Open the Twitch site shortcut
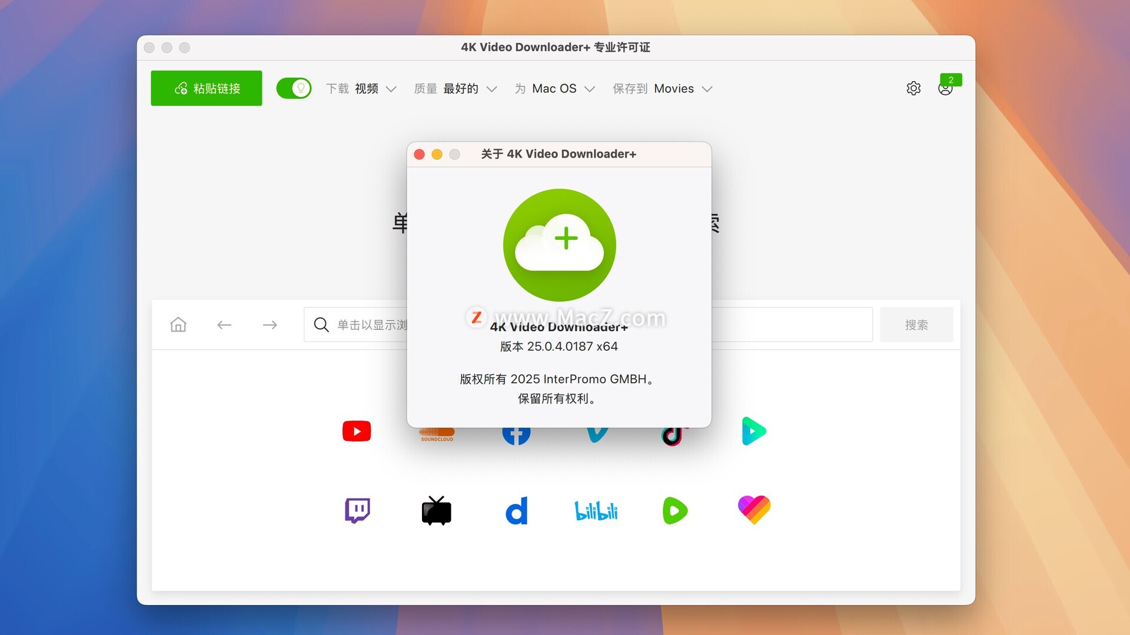This screenshot has height=635, width=1130. pos(357,510)
